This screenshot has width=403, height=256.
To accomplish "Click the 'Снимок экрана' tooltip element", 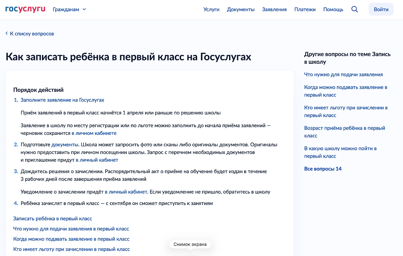I will point(190,244).
